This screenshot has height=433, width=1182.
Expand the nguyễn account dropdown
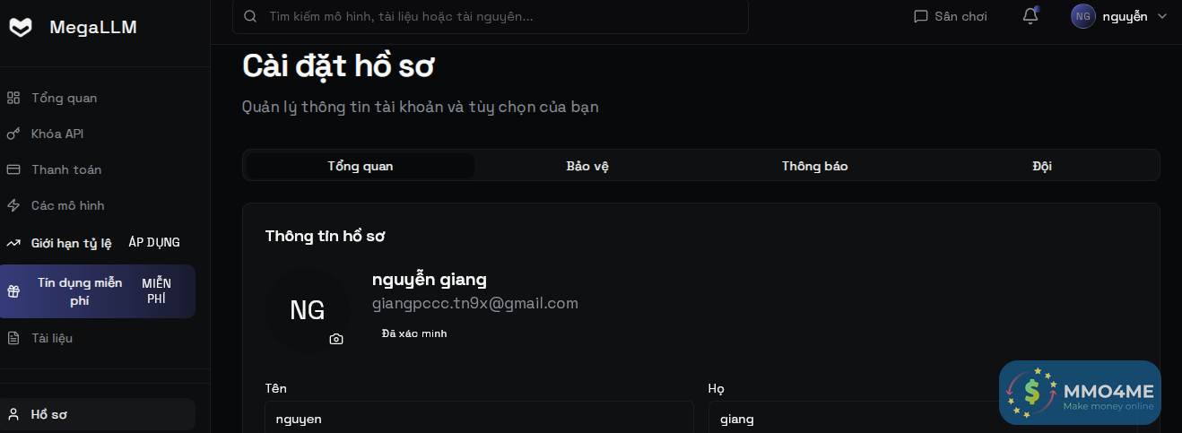point(1119,16)
